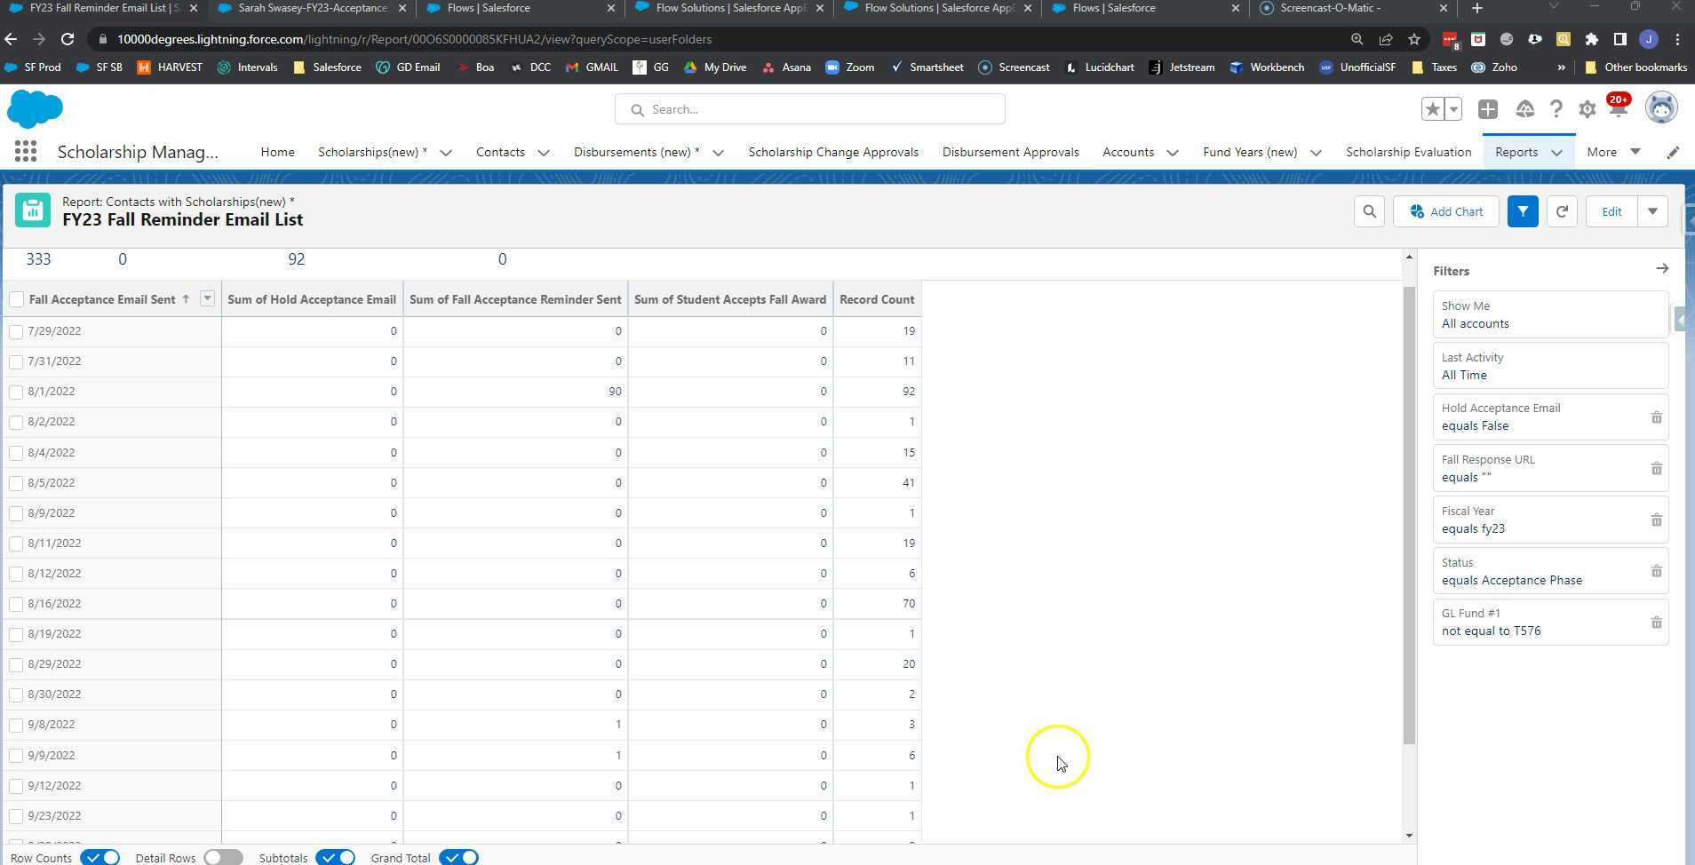Screen dimensions: 1695x865
Task: Delete the Fiscal Year filter
Action: click(x=1656, y=520)
